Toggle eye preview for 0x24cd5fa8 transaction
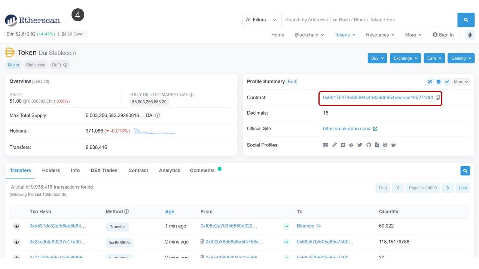The image size is (479, 269). [x=16, y=242]
